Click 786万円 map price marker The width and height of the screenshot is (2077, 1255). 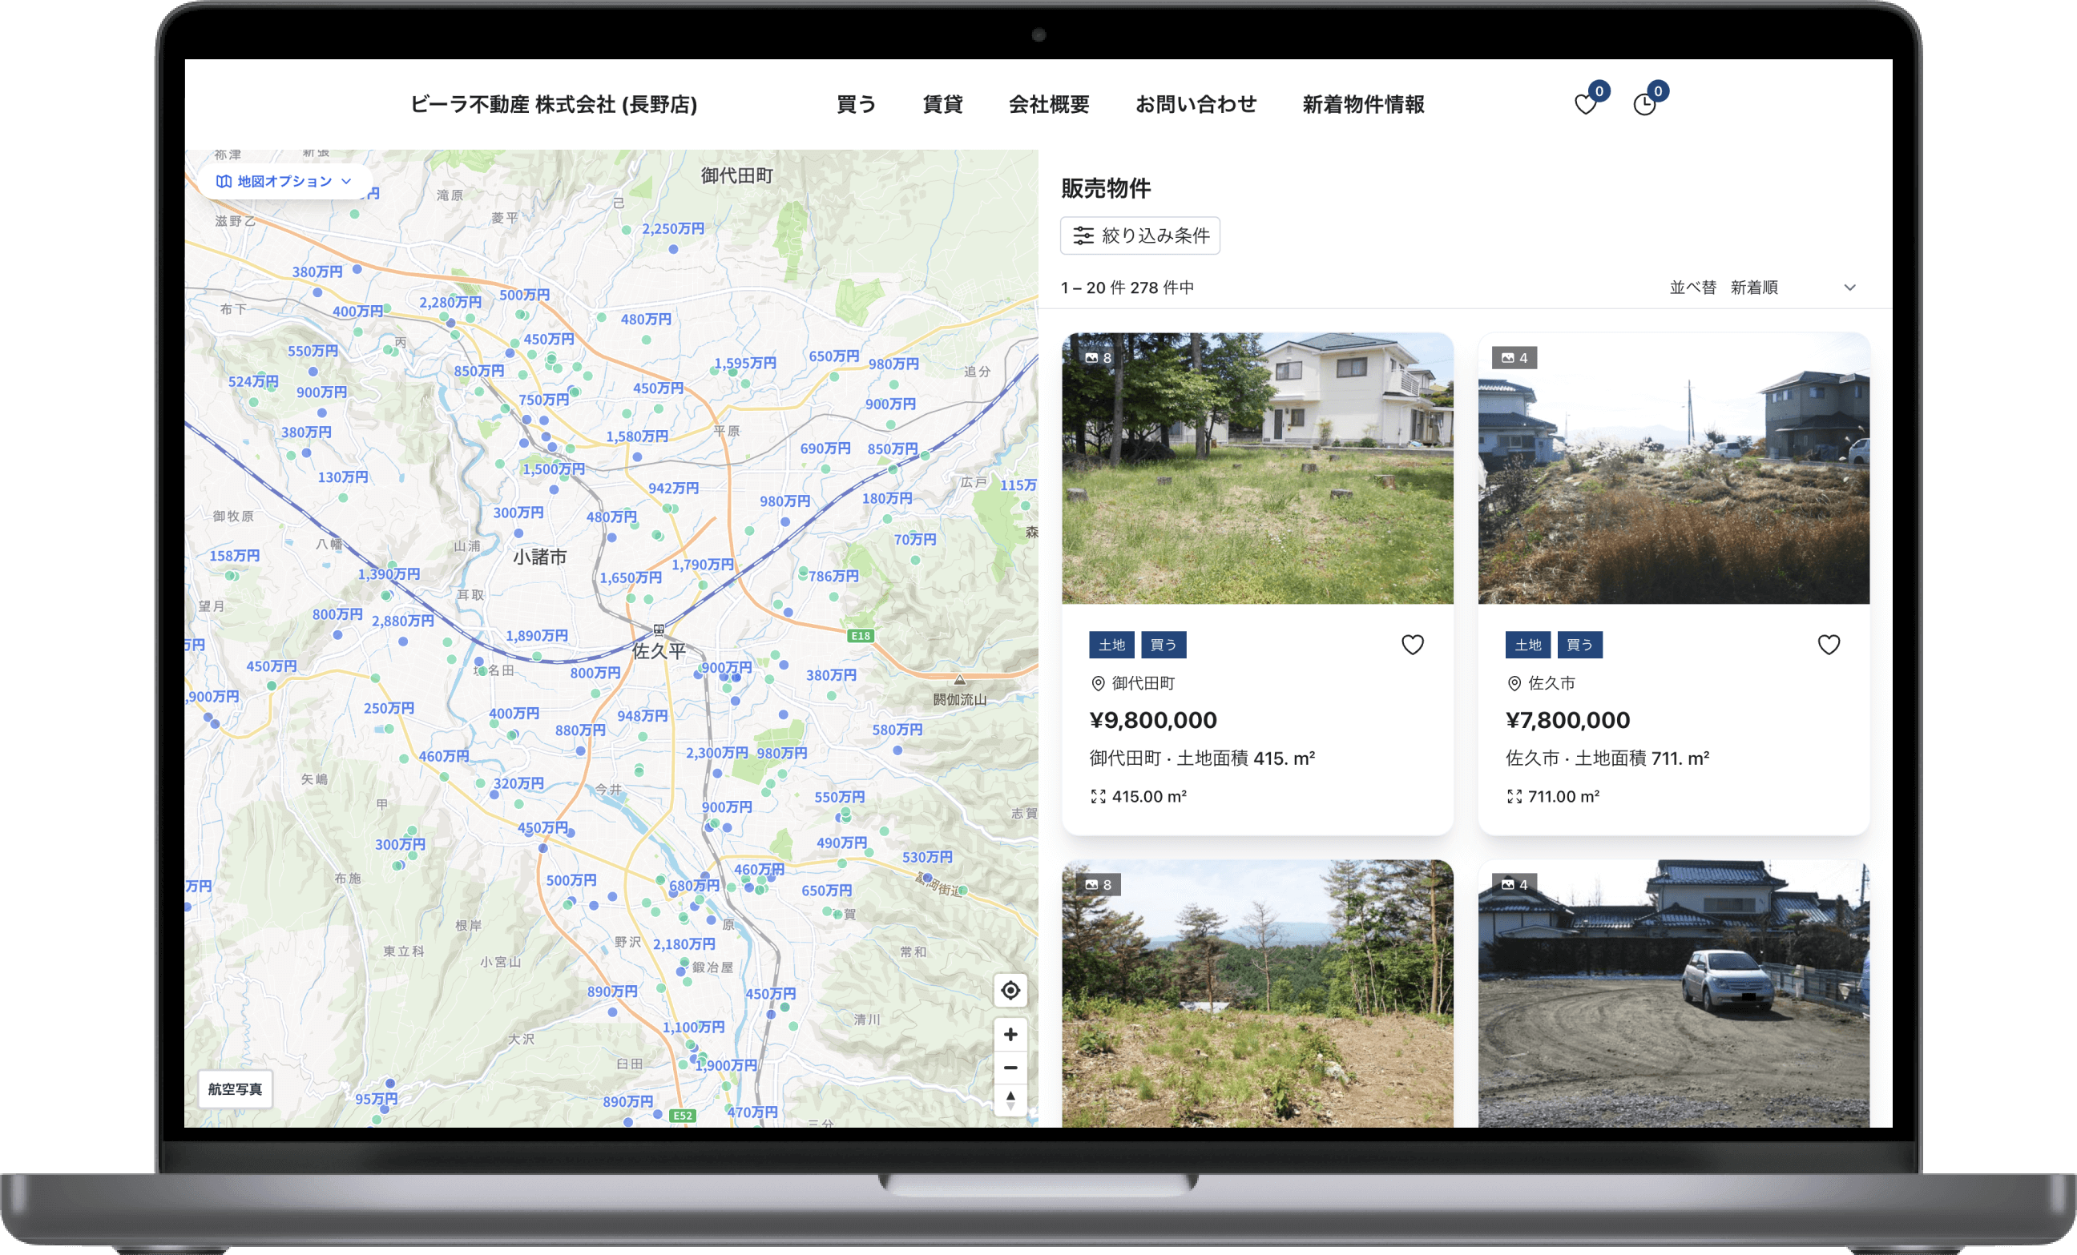[833, 576]
